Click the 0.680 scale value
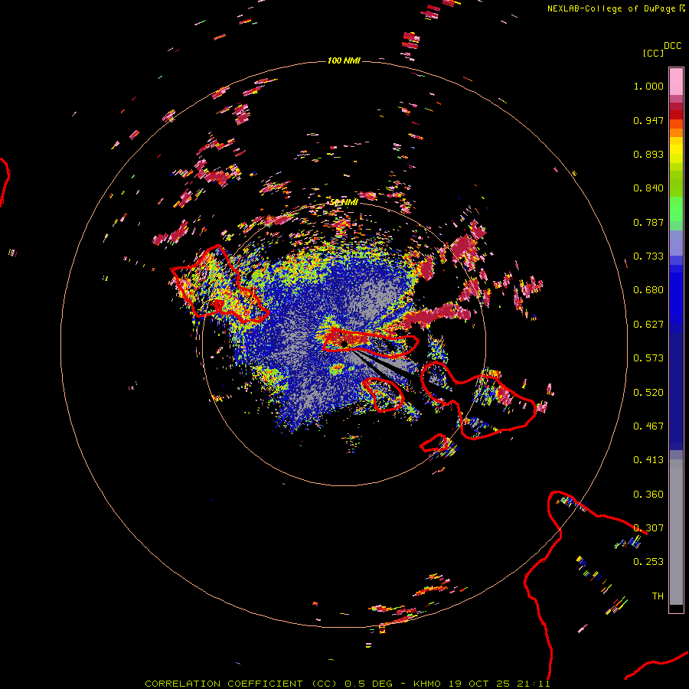Viewport: 689px width, 689px height. point(648,290)
